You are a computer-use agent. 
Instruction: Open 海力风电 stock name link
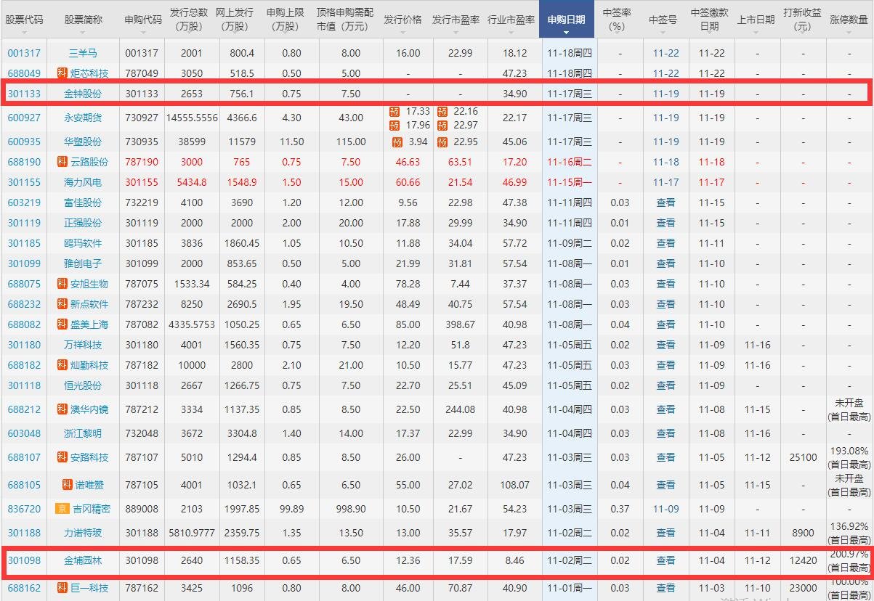(x=82, y=182)
